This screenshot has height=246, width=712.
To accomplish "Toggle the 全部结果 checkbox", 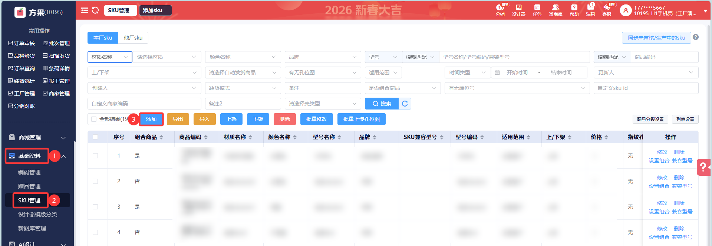I will [94, 119].
